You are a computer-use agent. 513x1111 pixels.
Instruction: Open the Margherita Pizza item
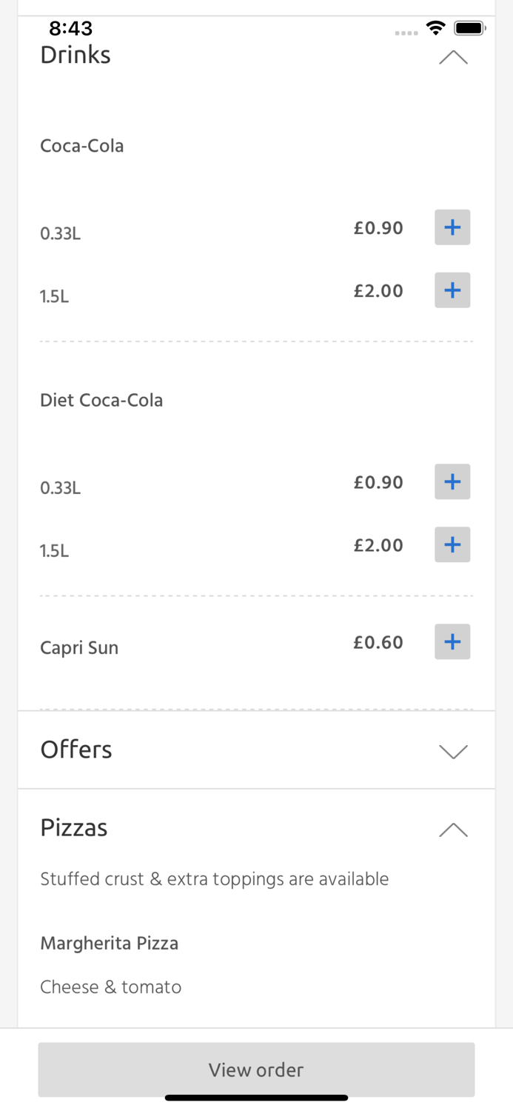110,943
